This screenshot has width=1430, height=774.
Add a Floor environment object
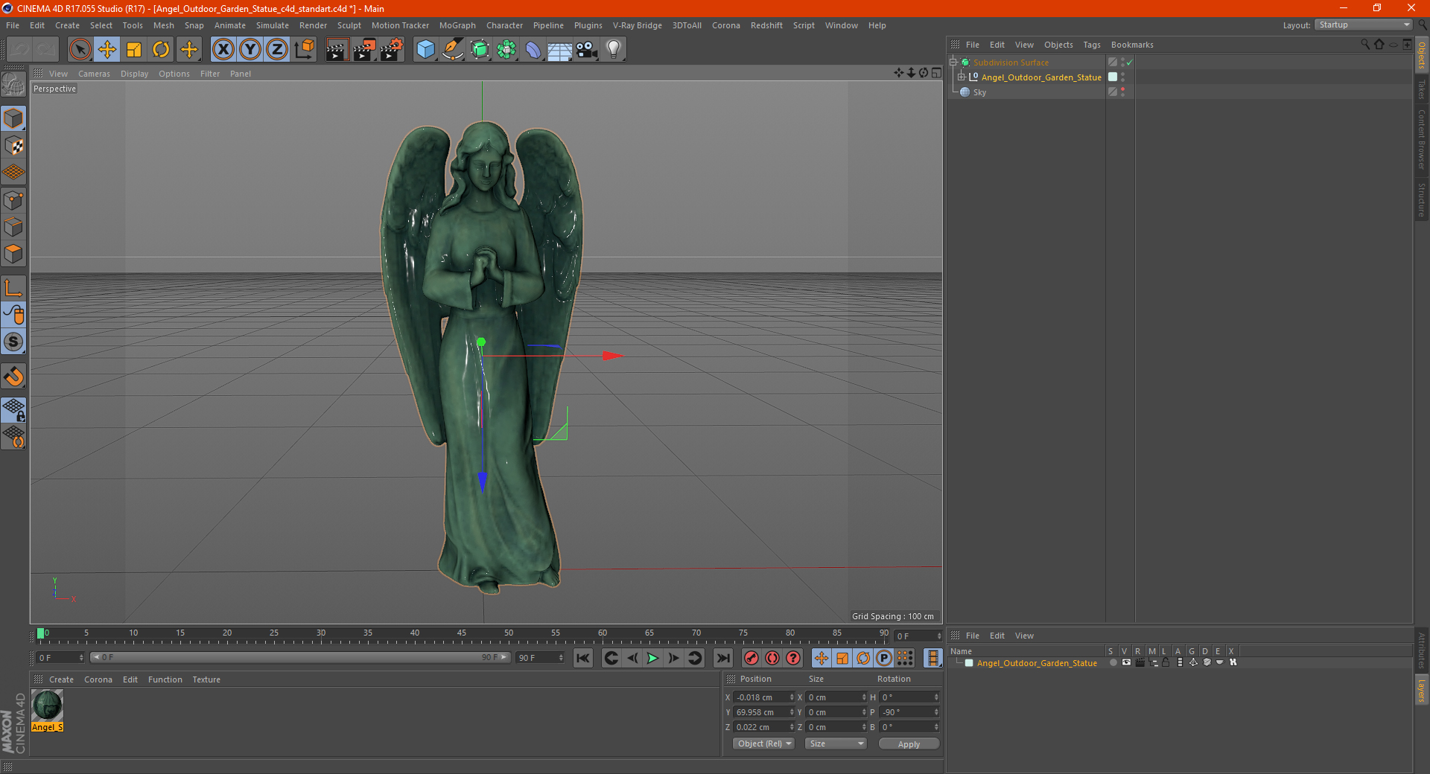click(x=560, y=50)
